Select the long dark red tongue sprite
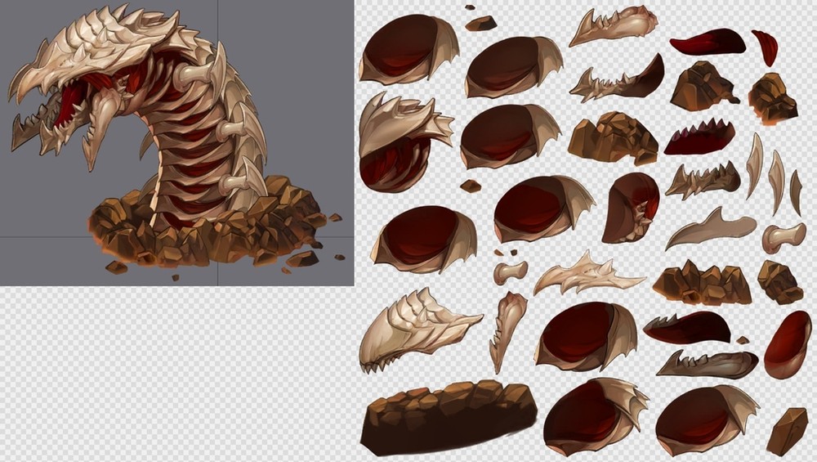This screenshot has height=462, width=817. coord(706,42)
